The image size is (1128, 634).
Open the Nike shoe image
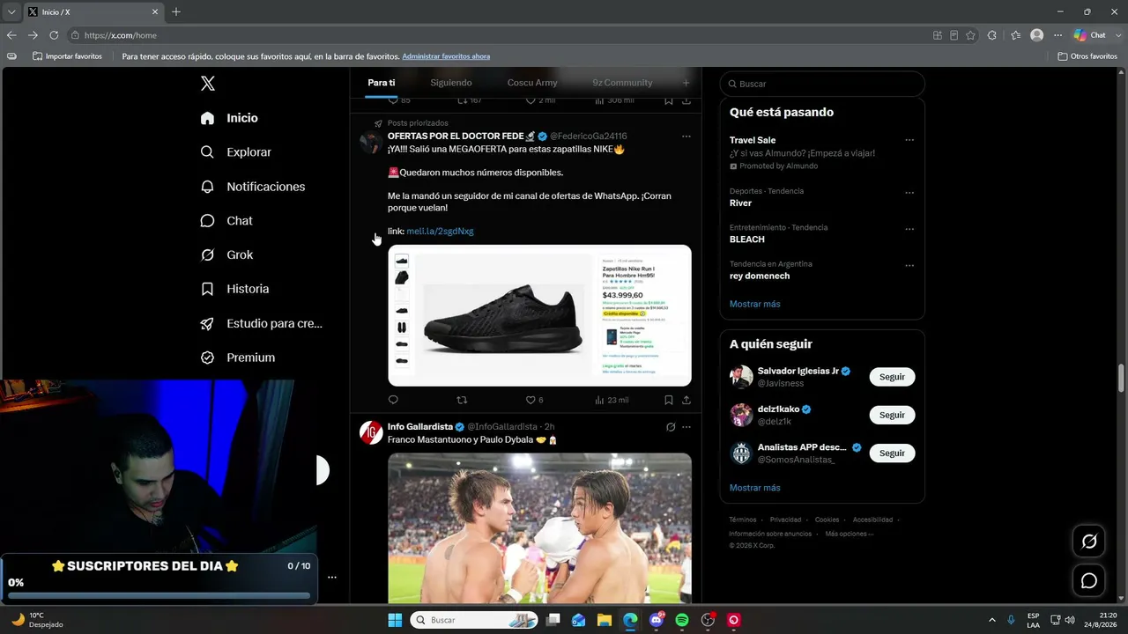(x=539, y=315)
